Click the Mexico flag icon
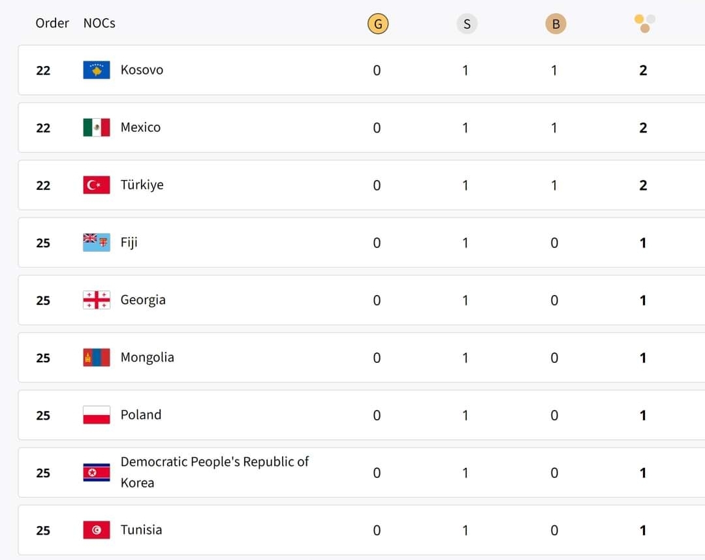Image resolution: width=705 pixels, height=560 pixels. 97,127
